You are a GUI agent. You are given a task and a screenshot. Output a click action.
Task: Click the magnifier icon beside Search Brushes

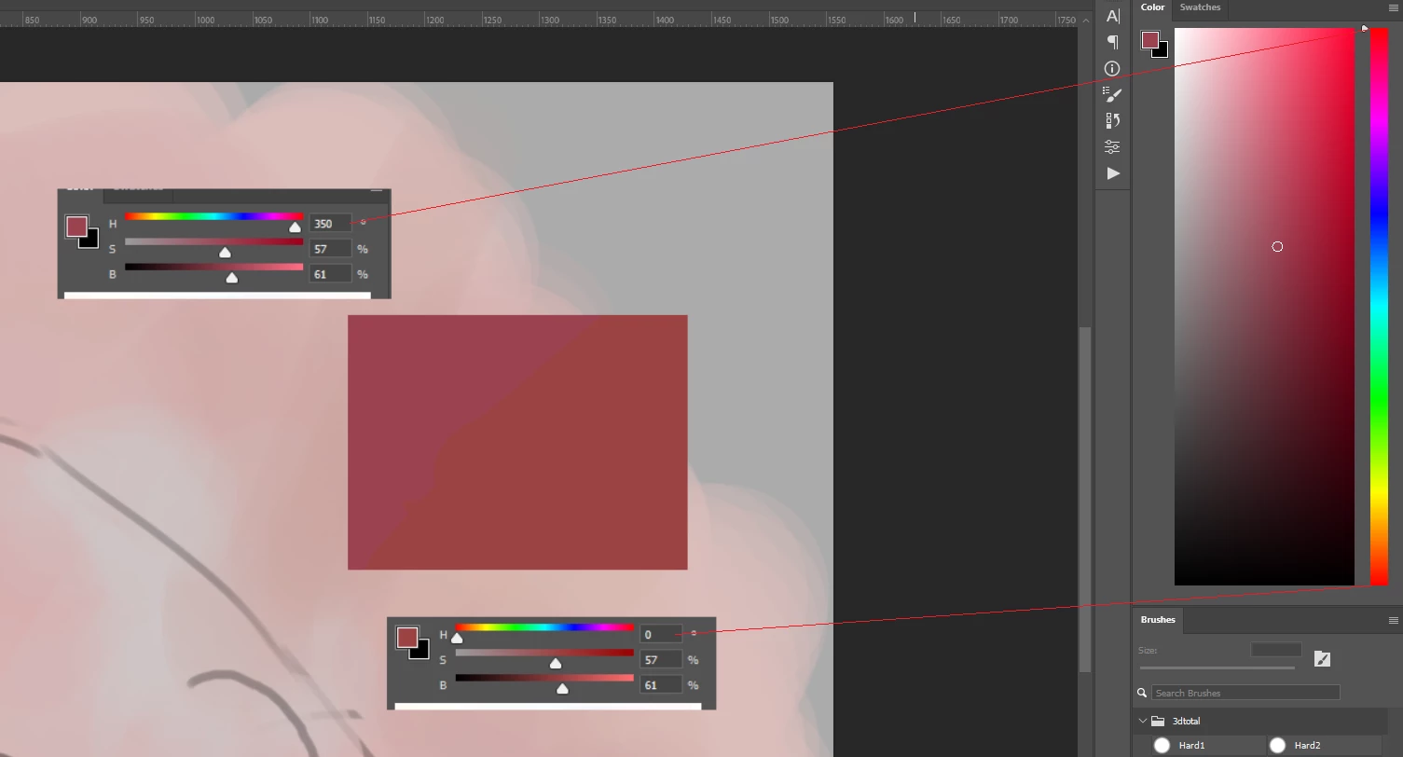click(x=1142, y=693)
